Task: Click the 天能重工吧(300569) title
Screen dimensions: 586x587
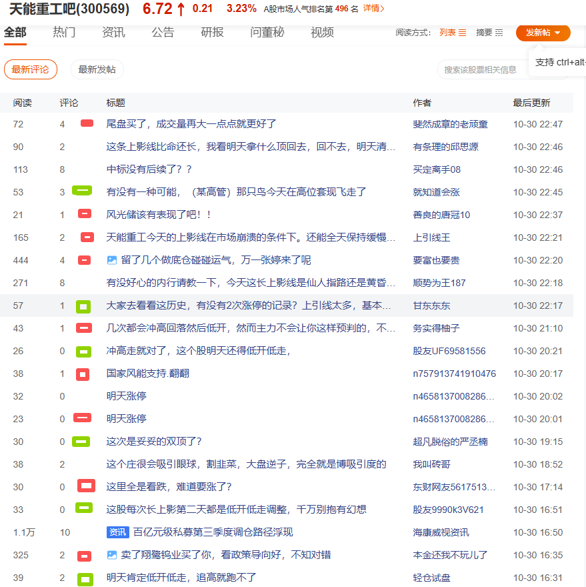Action: pos(69,9)
